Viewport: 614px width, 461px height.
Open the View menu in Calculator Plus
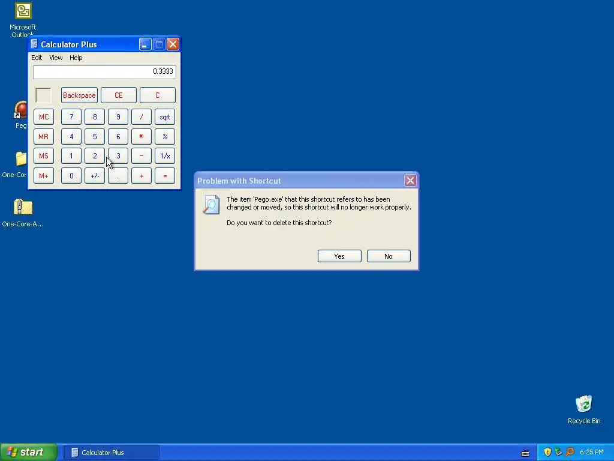coord(56,58)
